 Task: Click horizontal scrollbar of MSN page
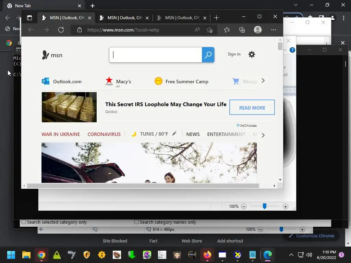(143, 186)
